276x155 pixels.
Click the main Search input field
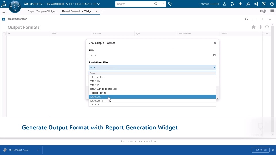pyautogui.click(x=135, y=4)
